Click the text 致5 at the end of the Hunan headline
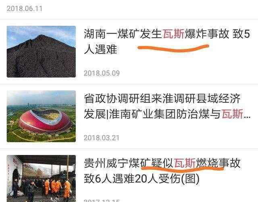 coord(241,34)
